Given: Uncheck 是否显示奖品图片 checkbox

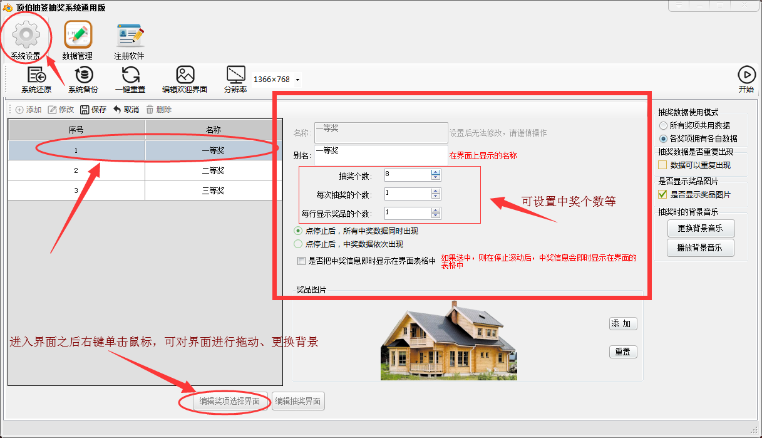Looking at the screenshot, I should (x=662, y=195).
